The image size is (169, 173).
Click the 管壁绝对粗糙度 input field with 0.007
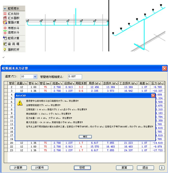(75, 77)
